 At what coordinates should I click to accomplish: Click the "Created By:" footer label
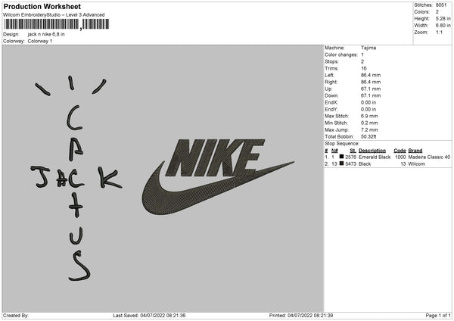16,316
